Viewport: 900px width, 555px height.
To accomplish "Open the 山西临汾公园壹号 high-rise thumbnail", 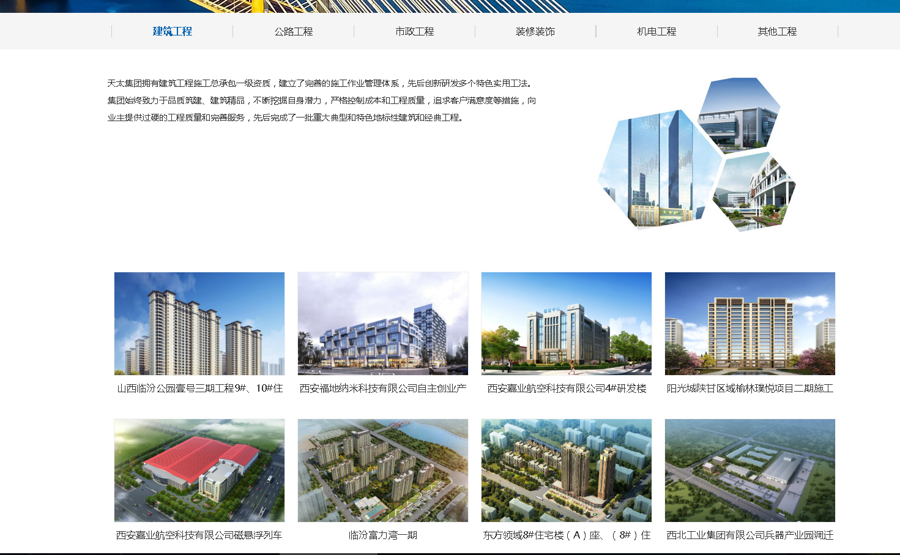I will 199,323.
